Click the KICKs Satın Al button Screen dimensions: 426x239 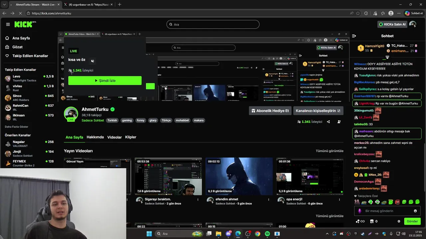tap(392, 24)
